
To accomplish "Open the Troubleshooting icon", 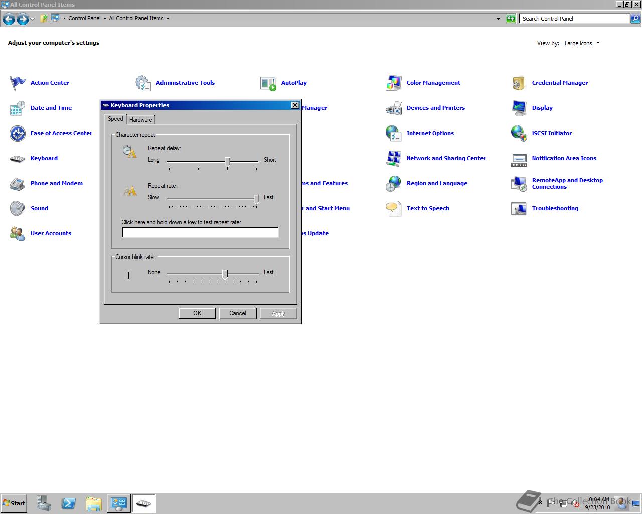I will pyautogui.click(x=519, y=208).
